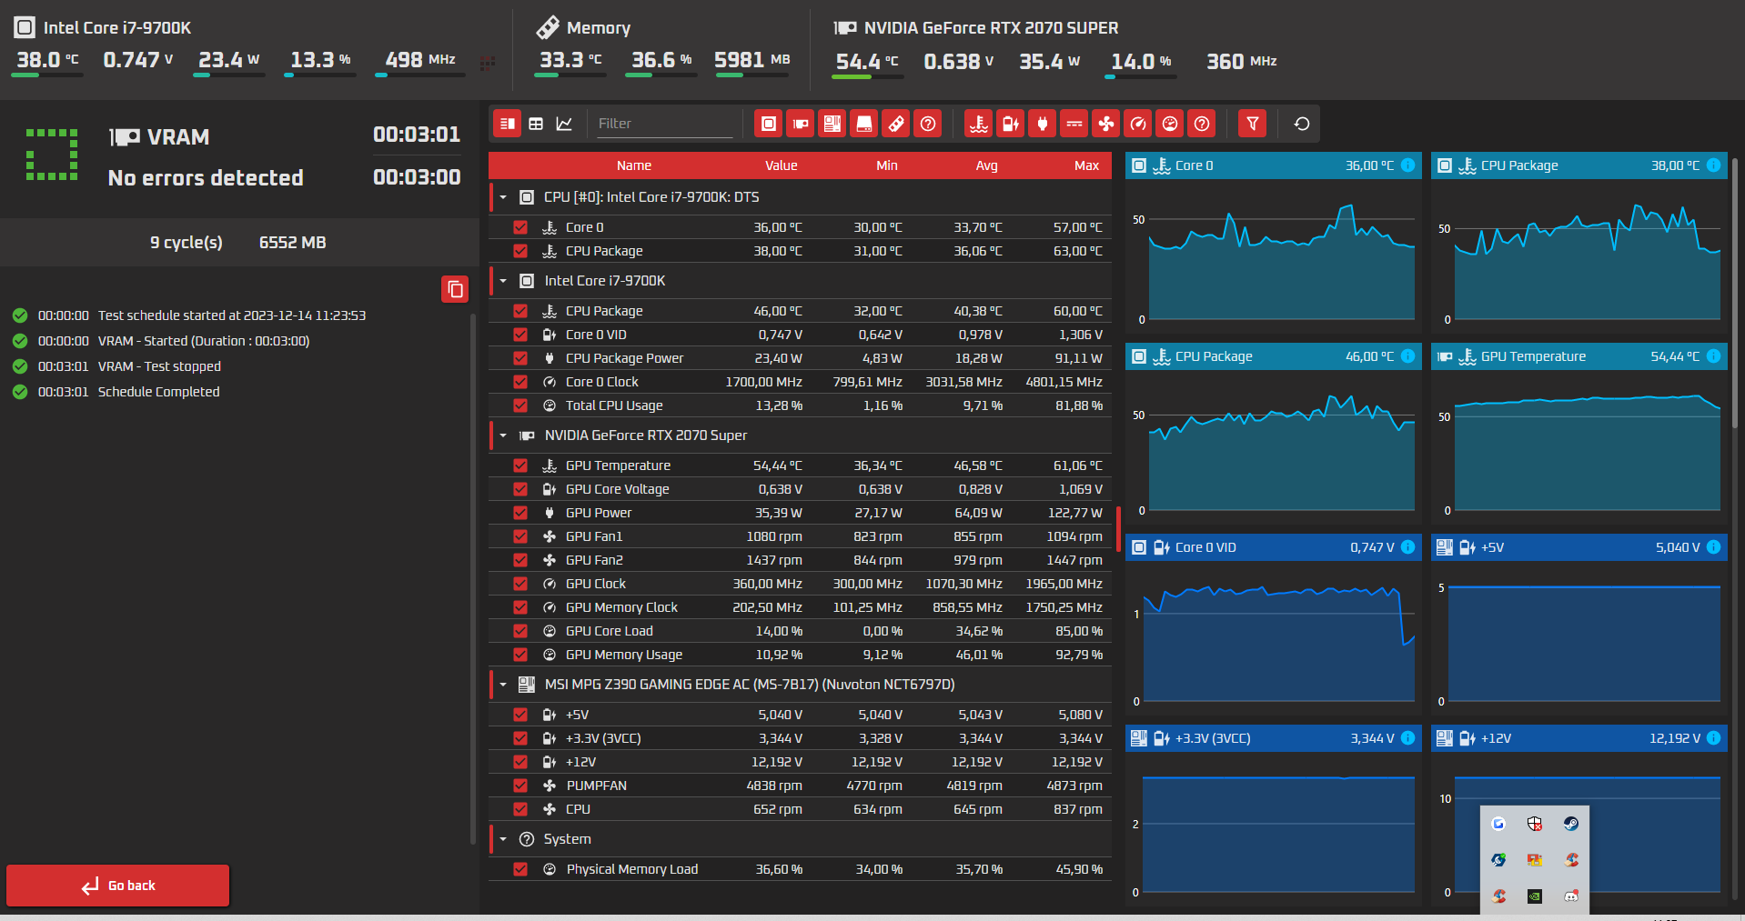
Task: Uncheck the Physical Memory Load checkbox
Action: pyautogui.click(x=520, y=869)
